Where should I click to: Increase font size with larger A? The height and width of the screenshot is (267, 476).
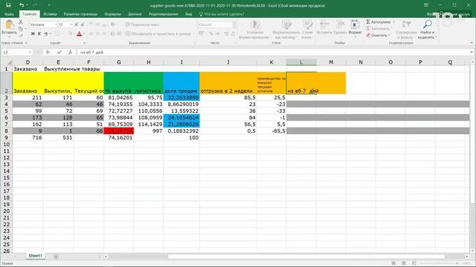click(77, 24)
